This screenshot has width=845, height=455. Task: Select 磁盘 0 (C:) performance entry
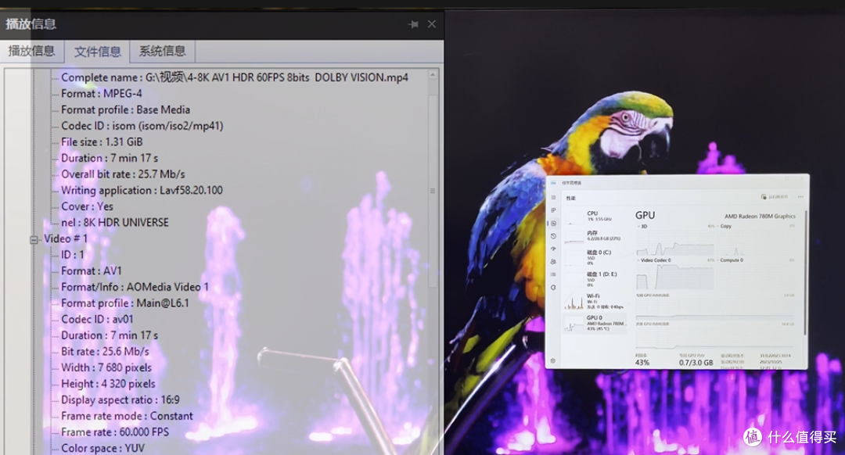(595, 256)
